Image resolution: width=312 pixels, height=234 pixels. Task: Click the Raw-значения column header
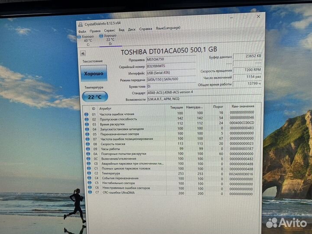coord(243,106)
